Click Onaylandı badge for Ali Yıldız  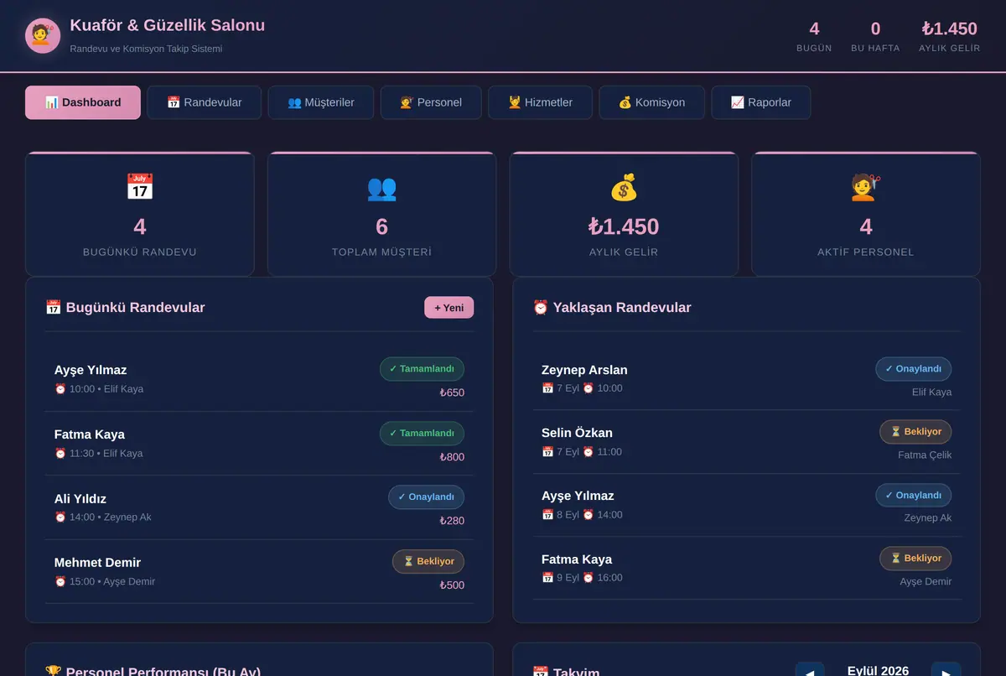pos(426,497)
